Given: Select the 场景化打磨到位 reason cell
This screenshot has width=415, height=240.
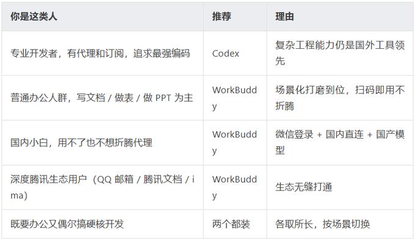Looking at the screenshot, I should click(x=340, y=98).
